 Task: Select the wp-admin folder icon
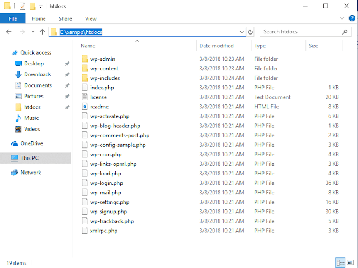point(84,59)
